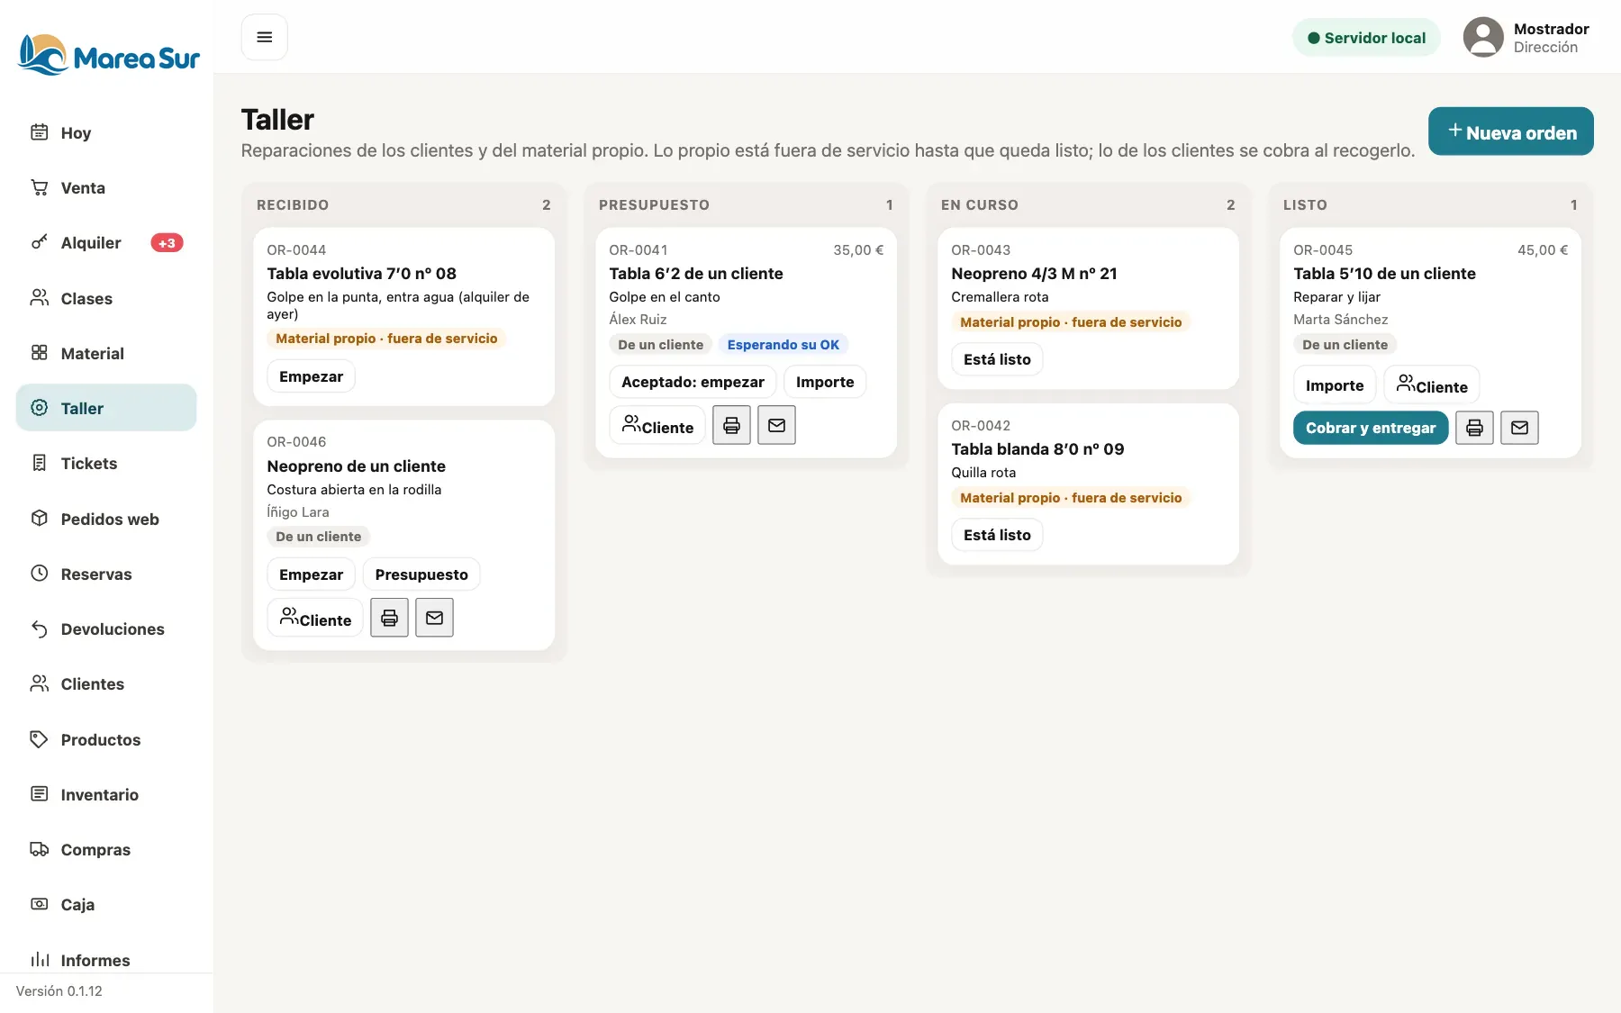This screenshot has height=1013, width=1621.
Task: Navigate to Compras
Action: click(x=106, y=850)
